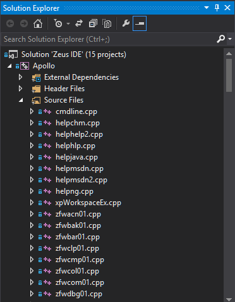Viewport: 235px width, 302px height.
Task: Click the C++ icon beside helpng.cpp
Action: coord(47,191)
